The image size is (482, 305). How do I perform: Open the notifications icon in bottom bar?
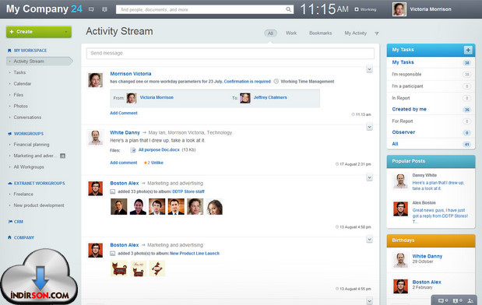456,300
